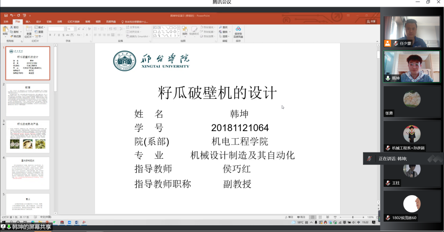Click the Save icon in quick access toolbar
444x232 pixels.
click(x=6, y=15)
